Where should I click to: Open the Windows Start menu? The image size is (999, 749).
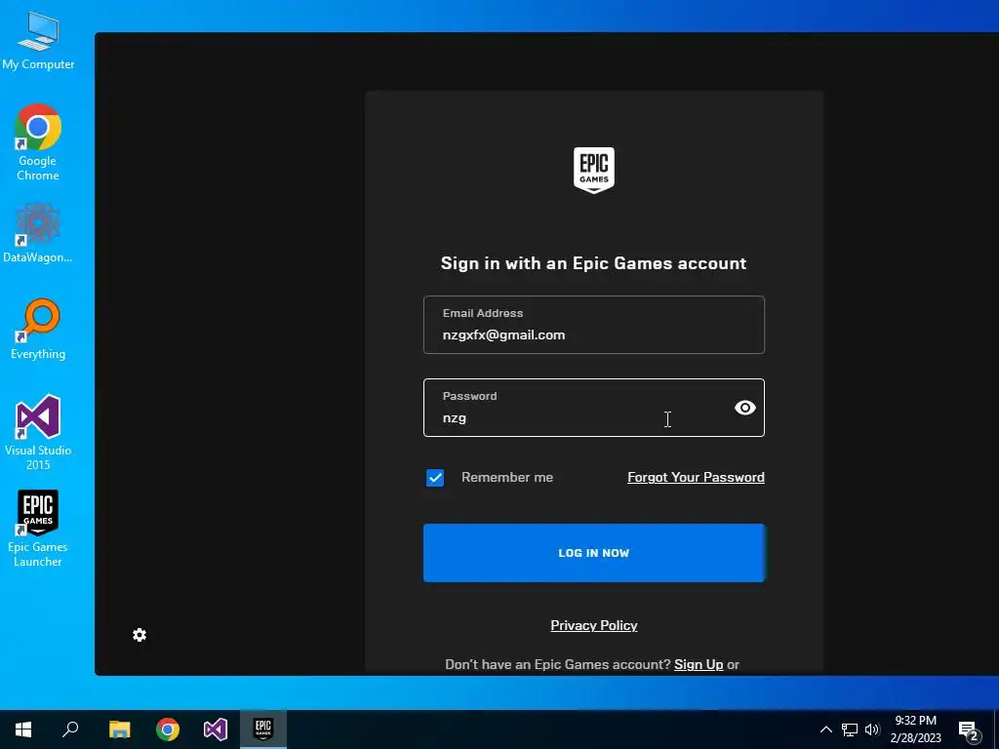pyautogui.click(x=23, y=729)
